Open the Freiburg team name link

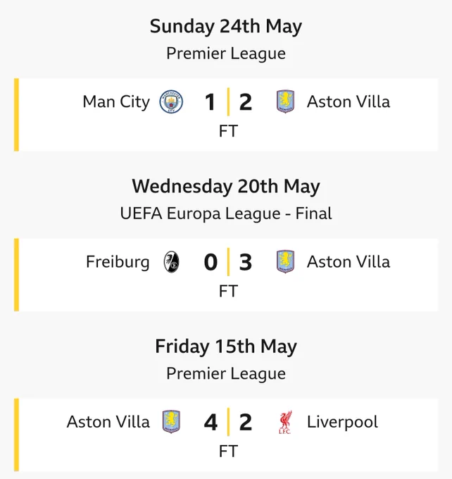[118, 262]
